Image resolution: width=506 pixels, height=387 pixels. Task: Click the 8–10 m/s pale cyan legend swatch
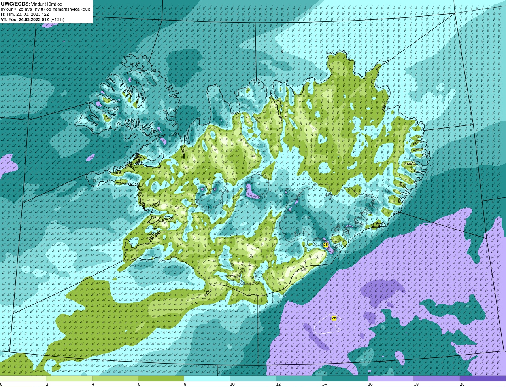coord(207,379)
